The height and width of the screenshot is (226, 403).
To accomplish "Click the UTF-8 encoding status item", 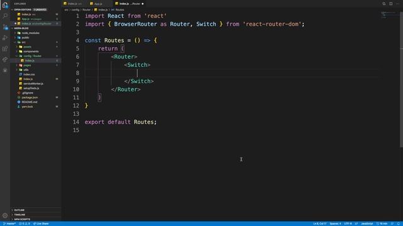I will pyautogui.click(x=348, y=223).
